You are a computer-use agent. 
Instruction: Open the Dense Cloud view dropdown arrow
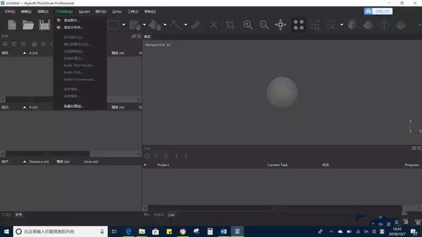point(342,25)
